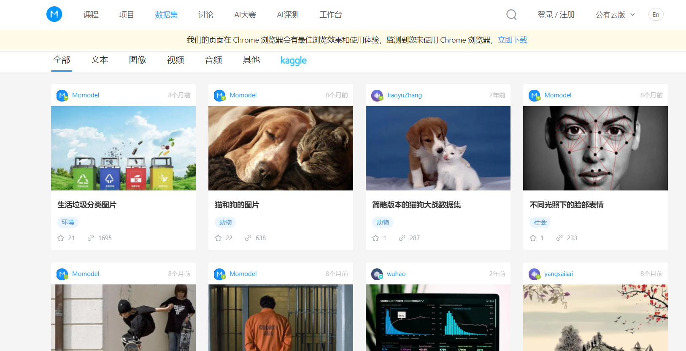Open yangsaisai user profile name
The height and width of the screenshot is (351, 686).
coord(559,274)
